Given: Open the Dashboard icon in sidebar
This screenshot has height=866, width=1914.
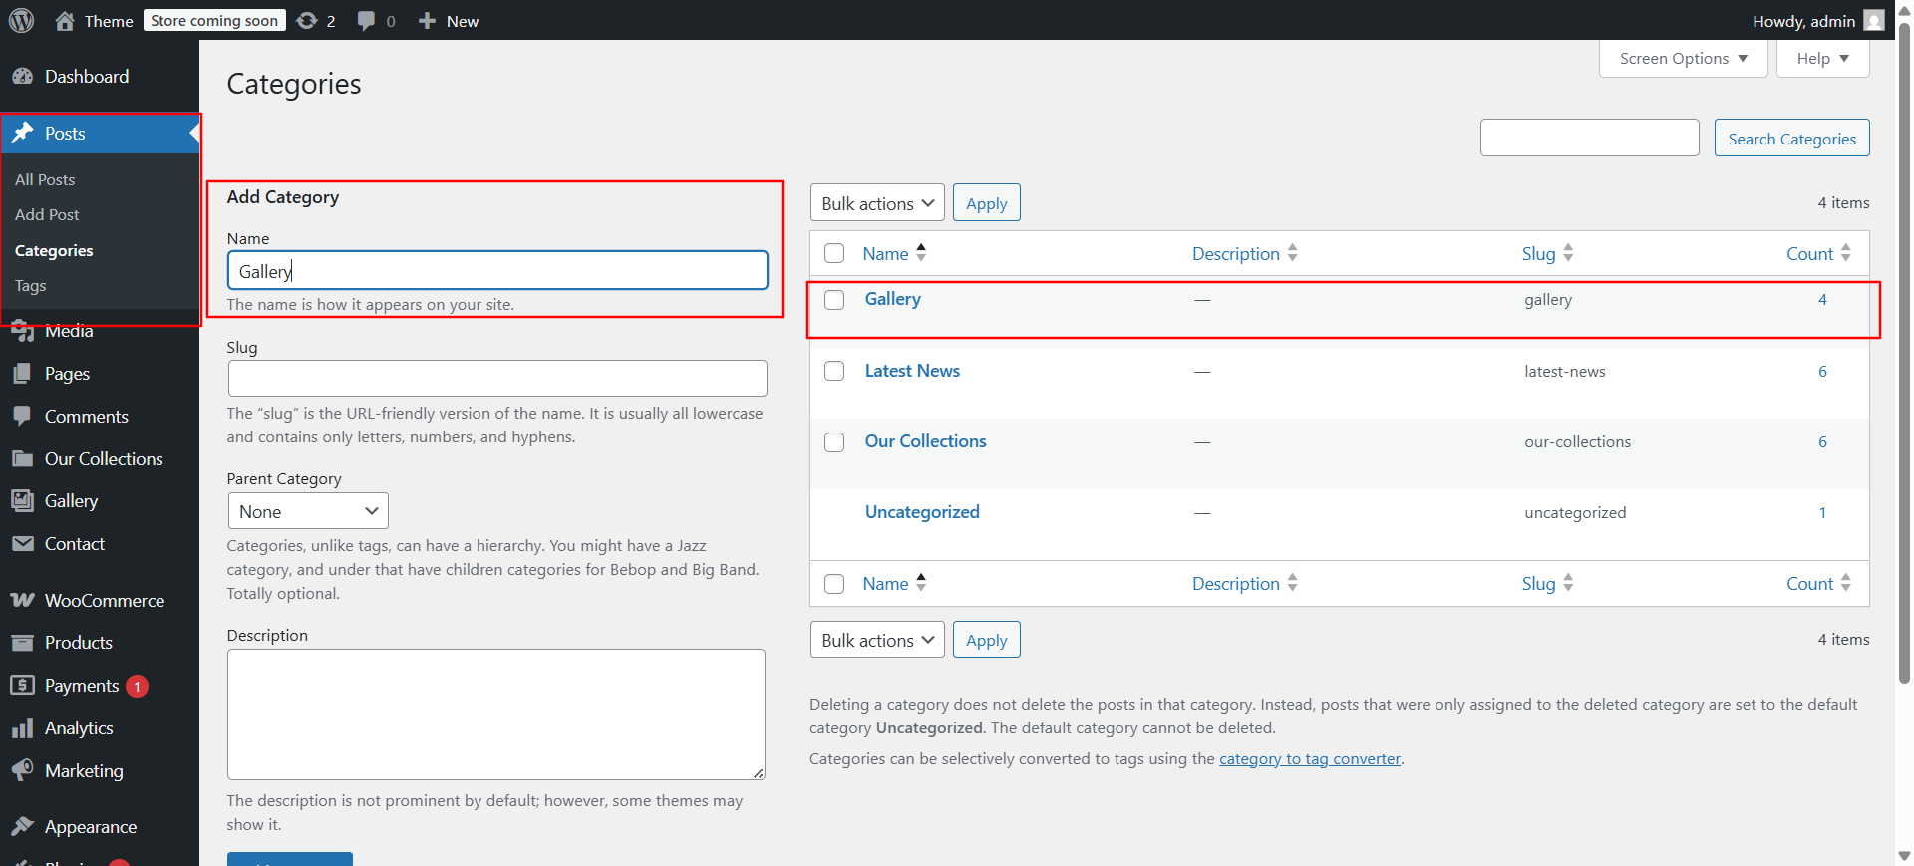Looking at the screenshot, I should pos(22,77).
